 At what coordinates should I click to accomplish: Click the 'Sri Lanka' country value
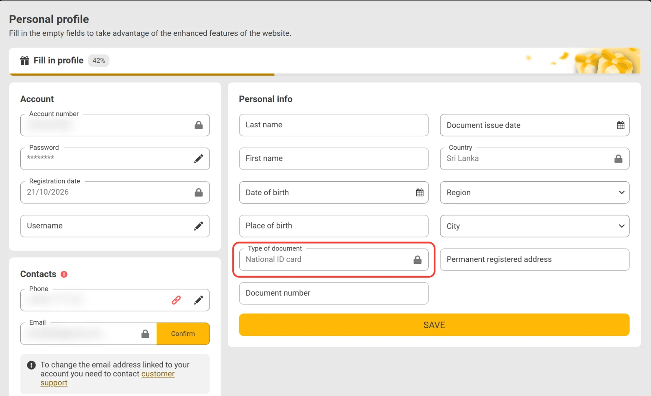[463, 159]
